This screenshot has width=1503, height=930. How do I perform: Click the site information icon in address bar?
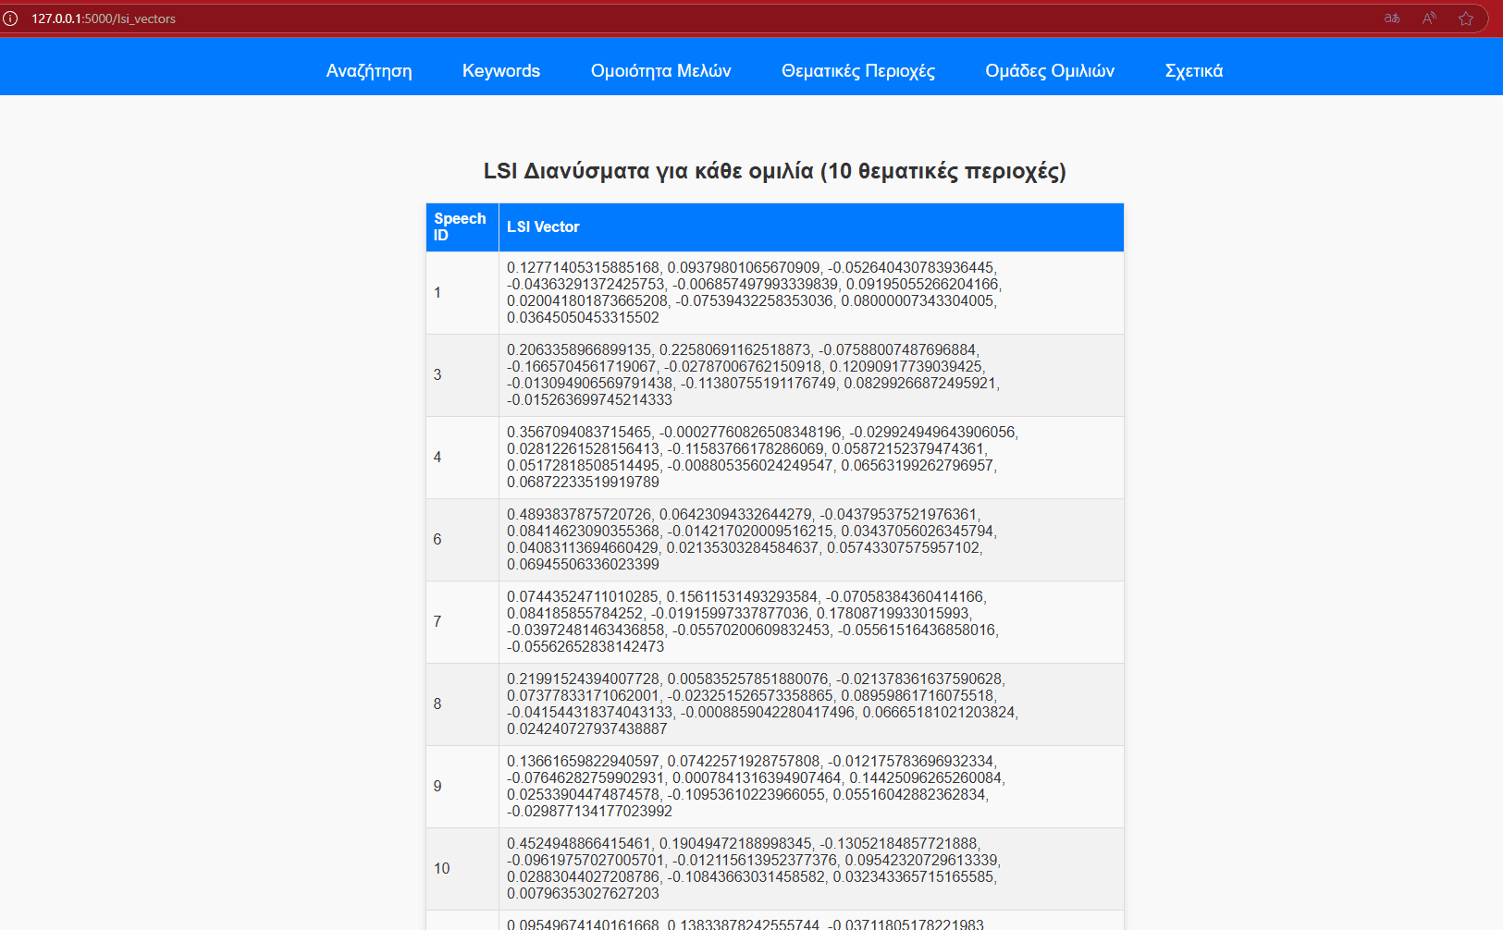pyautogui.click(x=10, y=18)
